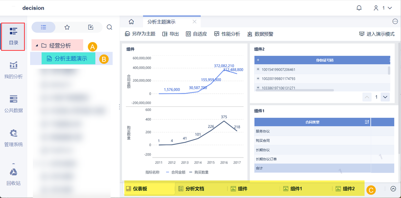Click 导出 export

170,34
